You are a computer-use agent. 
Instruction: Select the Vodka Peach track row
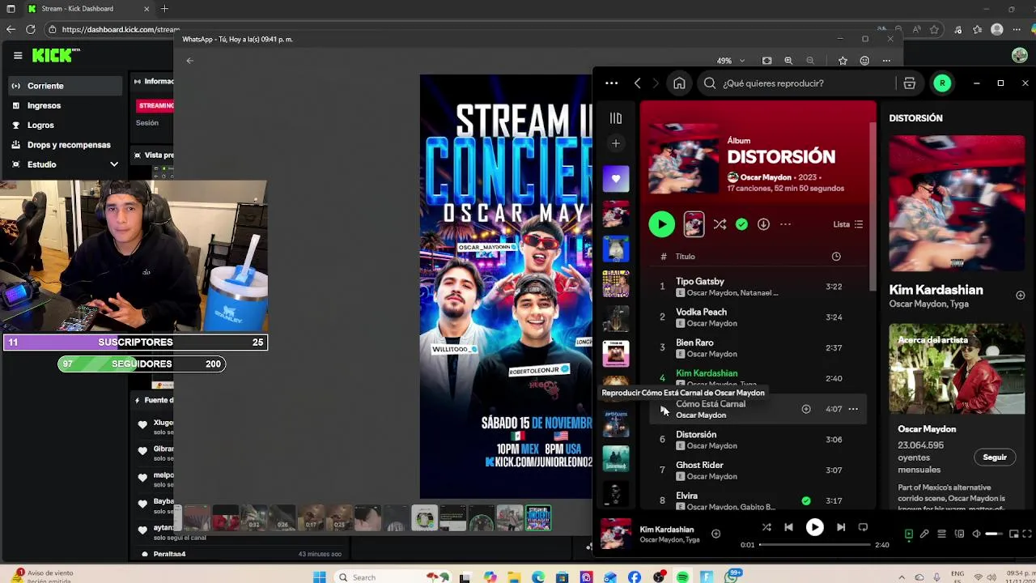pyautogui.click(x=758, y=317)
